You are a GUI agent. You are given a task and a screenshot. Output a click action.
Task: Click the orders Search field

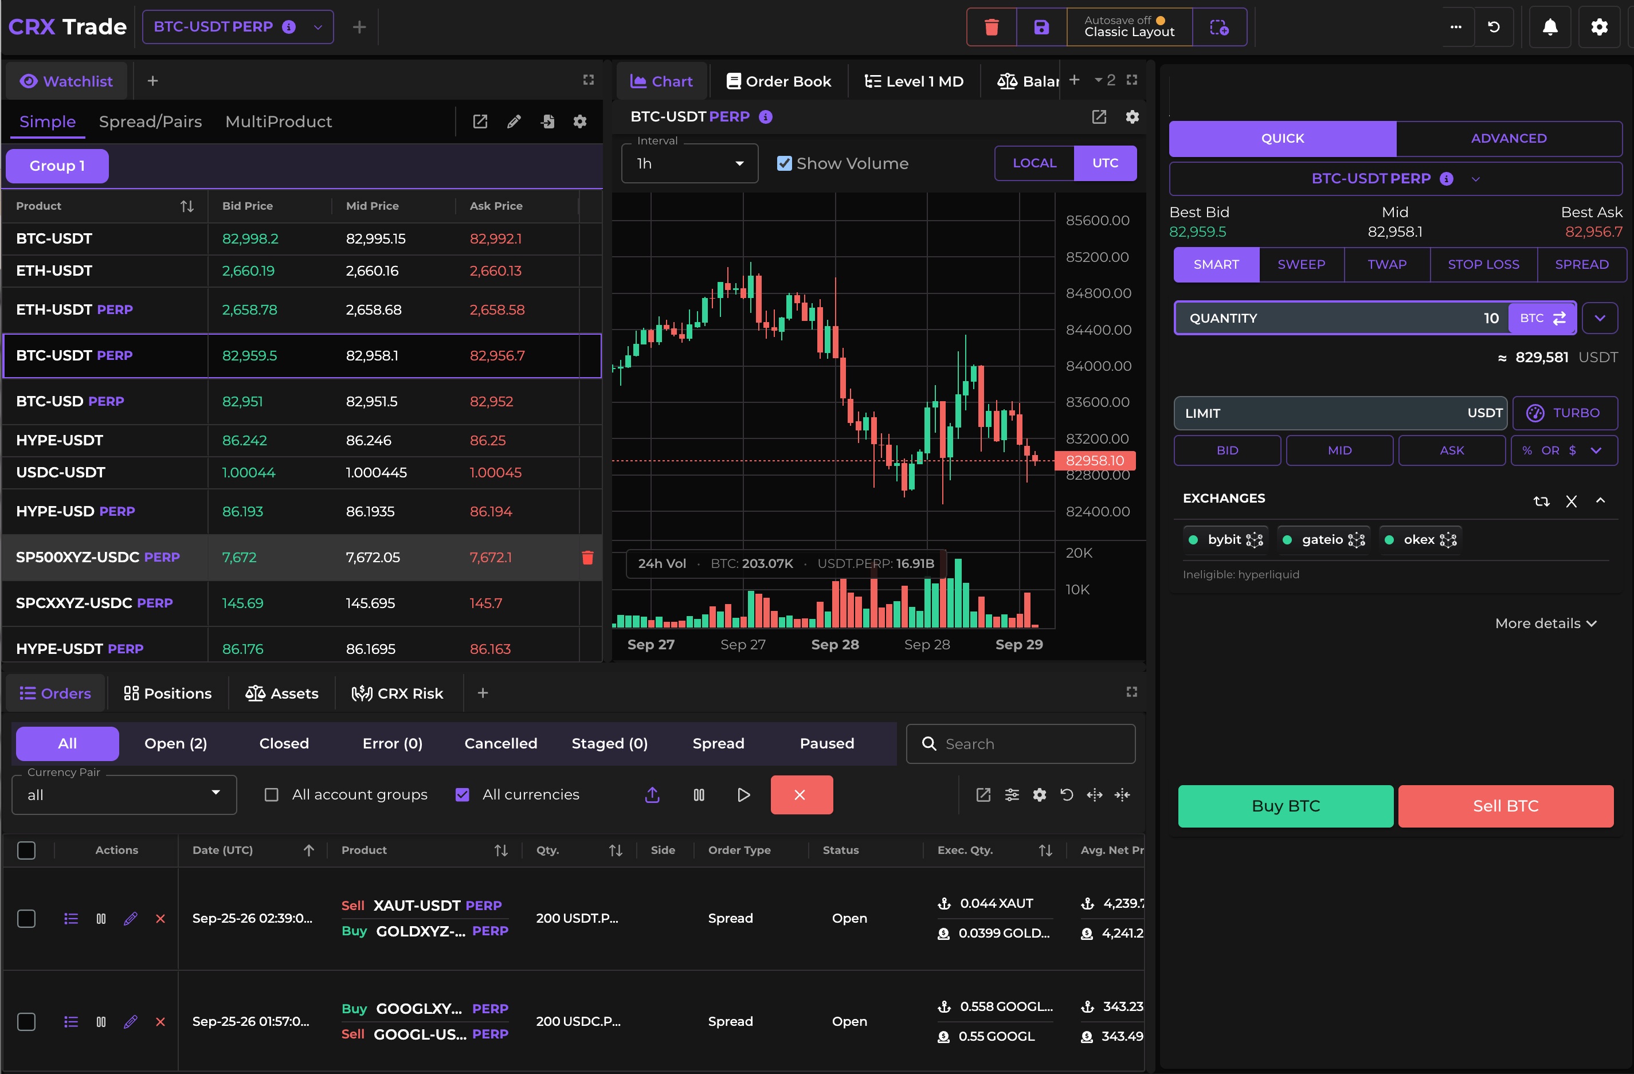1020,744
